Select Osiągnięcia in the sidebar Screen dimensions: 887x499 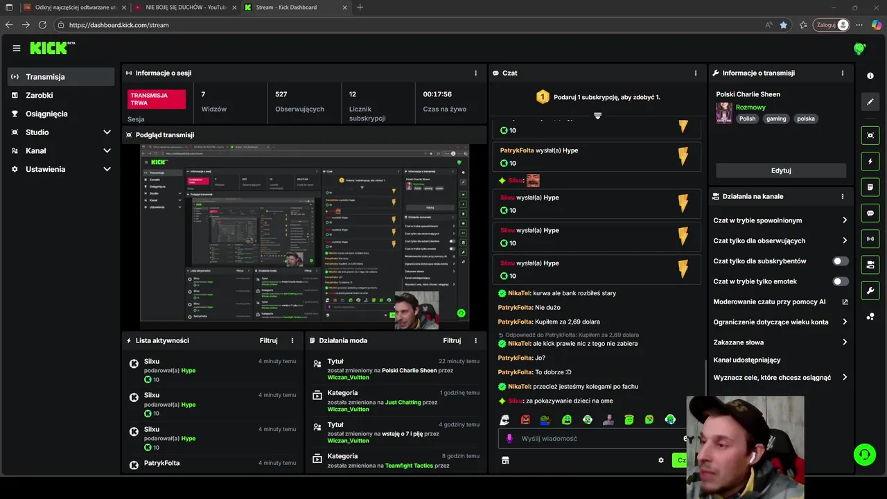coord(61,114)
